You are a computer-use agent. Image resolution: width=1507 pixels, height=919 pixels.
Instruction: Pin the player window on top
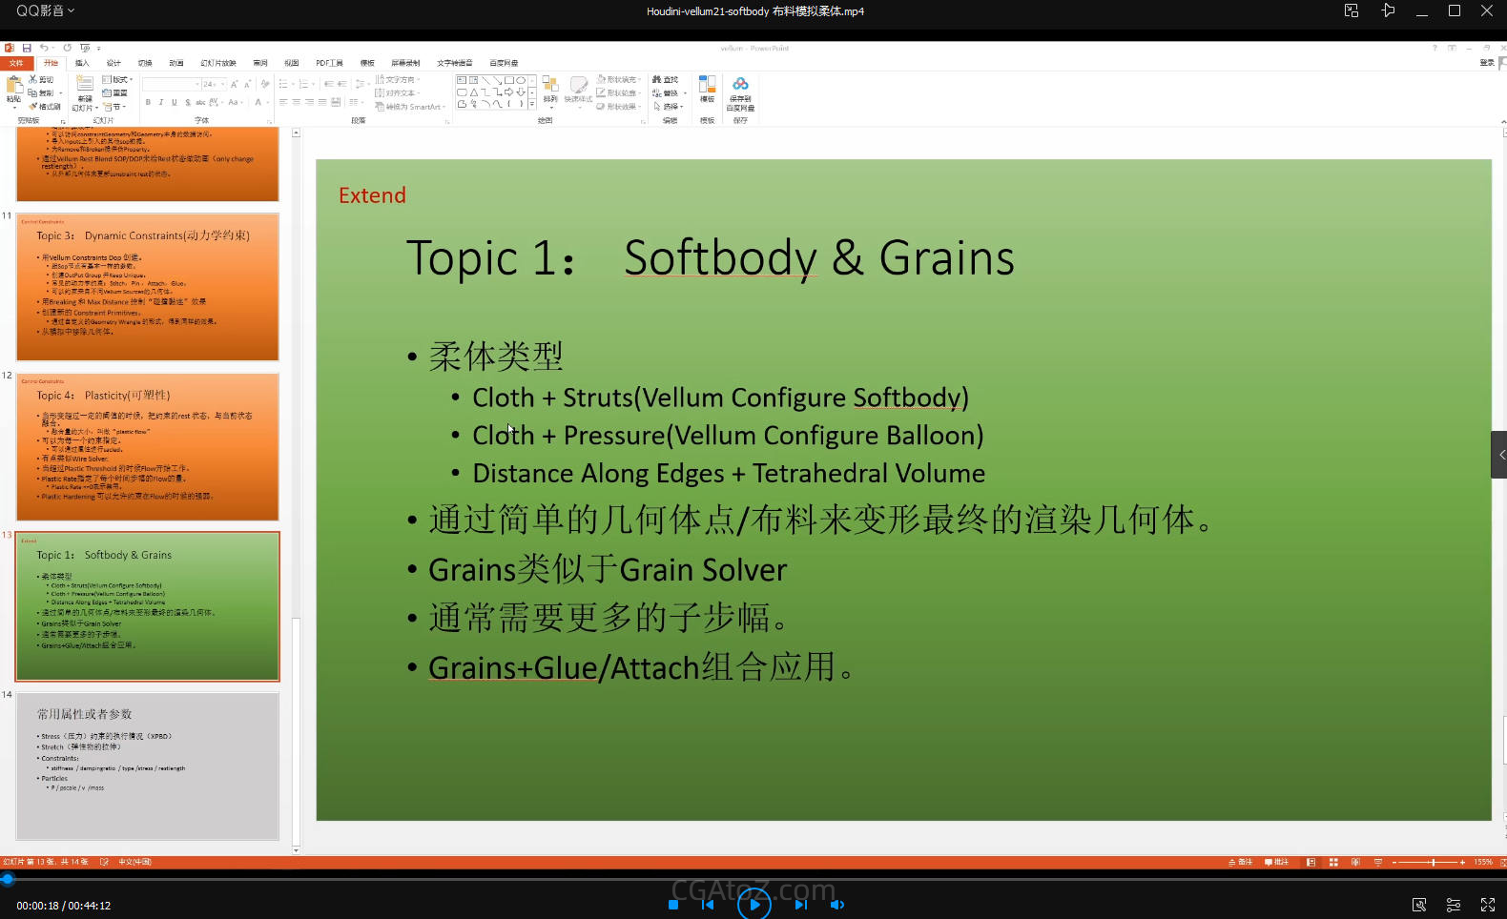coord(1388,11)
